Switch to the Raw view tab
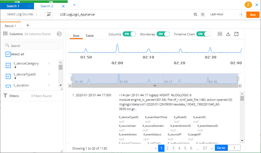The image size is (261, 153). click(76, 36)
